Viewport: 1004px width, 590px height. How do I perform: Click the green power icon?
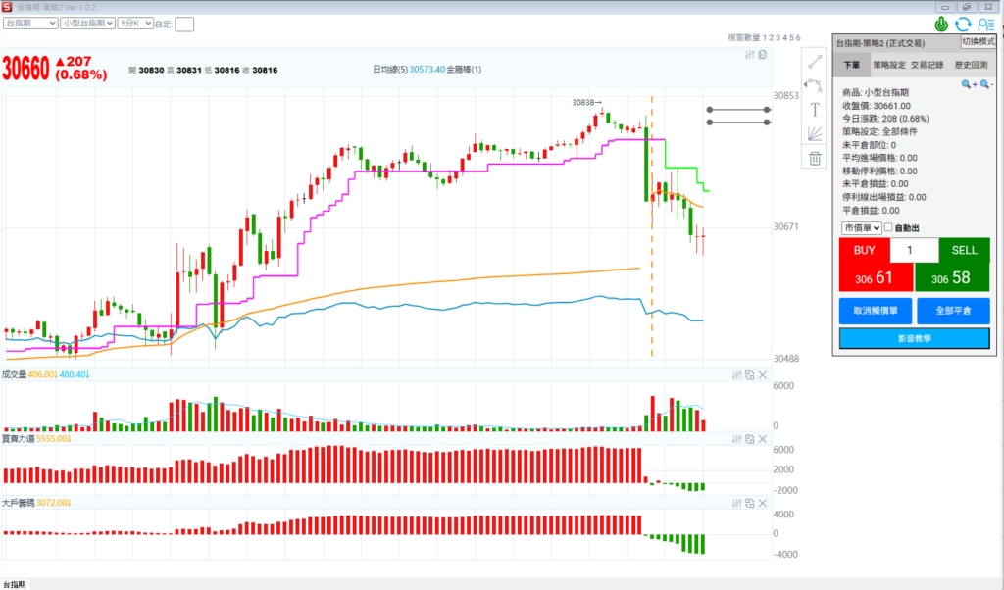point(941,24)
